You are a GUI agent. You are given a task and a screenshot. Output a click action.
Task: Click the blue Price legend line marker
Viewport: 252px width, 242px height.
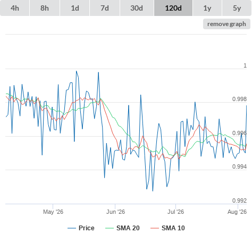click(x=72, y=228)
